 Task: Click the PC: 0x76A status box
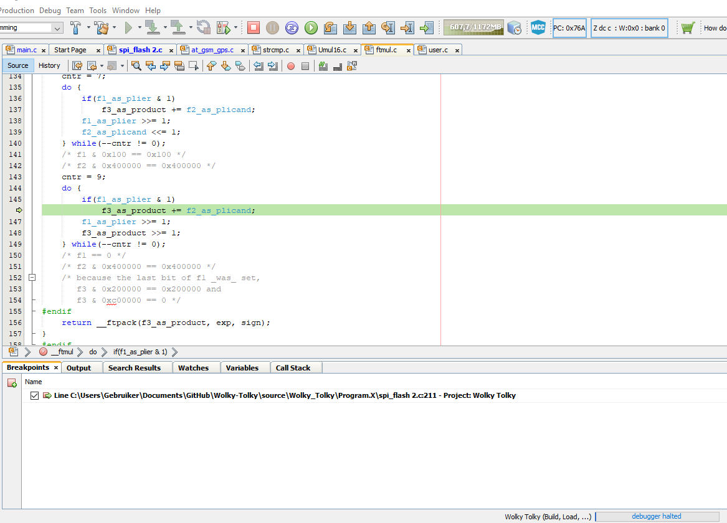tap(569, 28)
